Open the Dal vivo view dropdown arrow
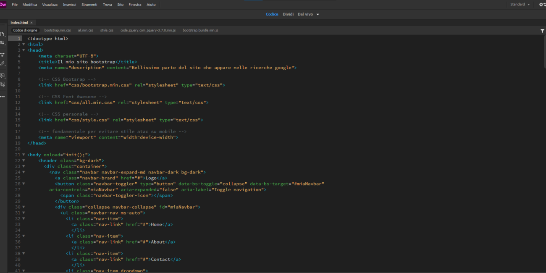Image resolution: width=546 pixels, height=273 pixels. tap(318, 14)
